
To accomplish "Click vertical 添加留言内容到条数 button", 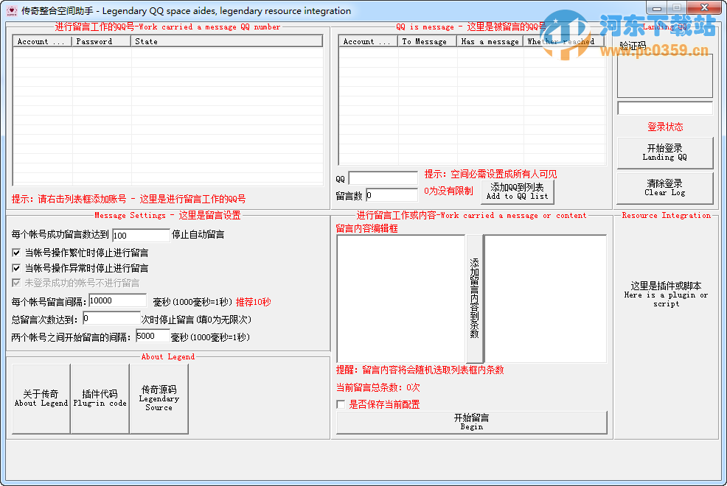I will tap(474, 298).
